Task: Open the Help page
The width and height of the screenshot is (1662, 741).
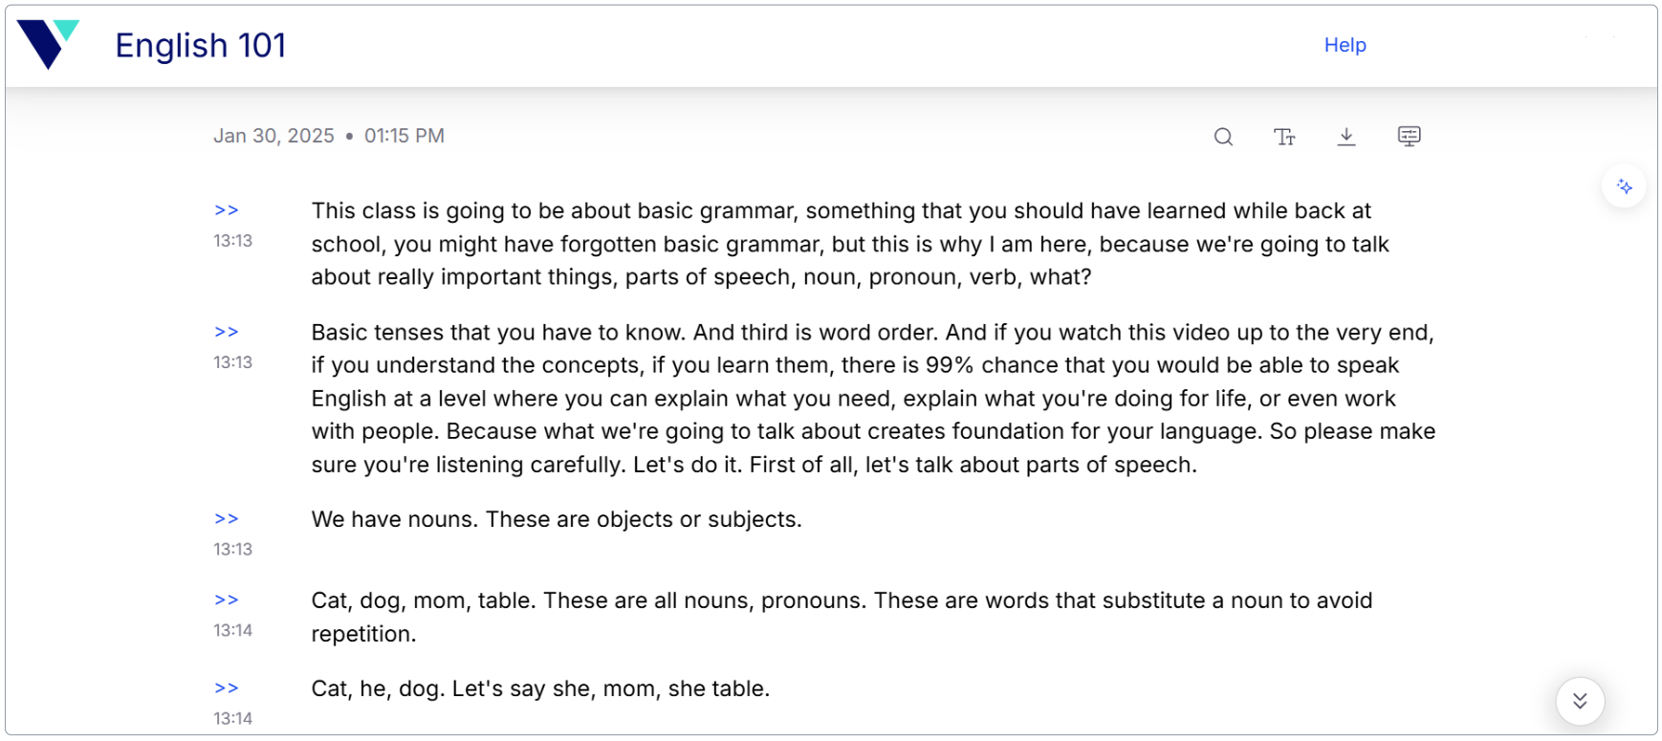Action: (1344, 44)
